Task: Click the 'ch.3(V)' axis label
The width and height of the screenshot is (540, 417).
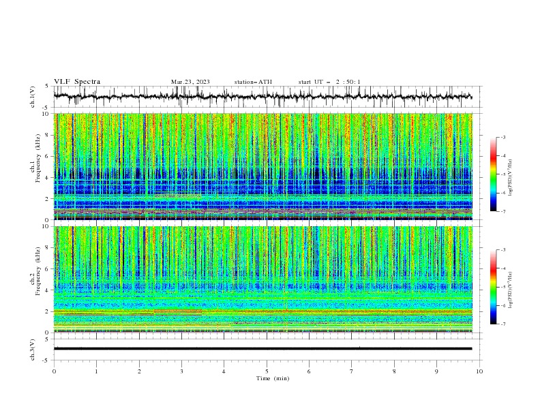Action: click(33, 350)
